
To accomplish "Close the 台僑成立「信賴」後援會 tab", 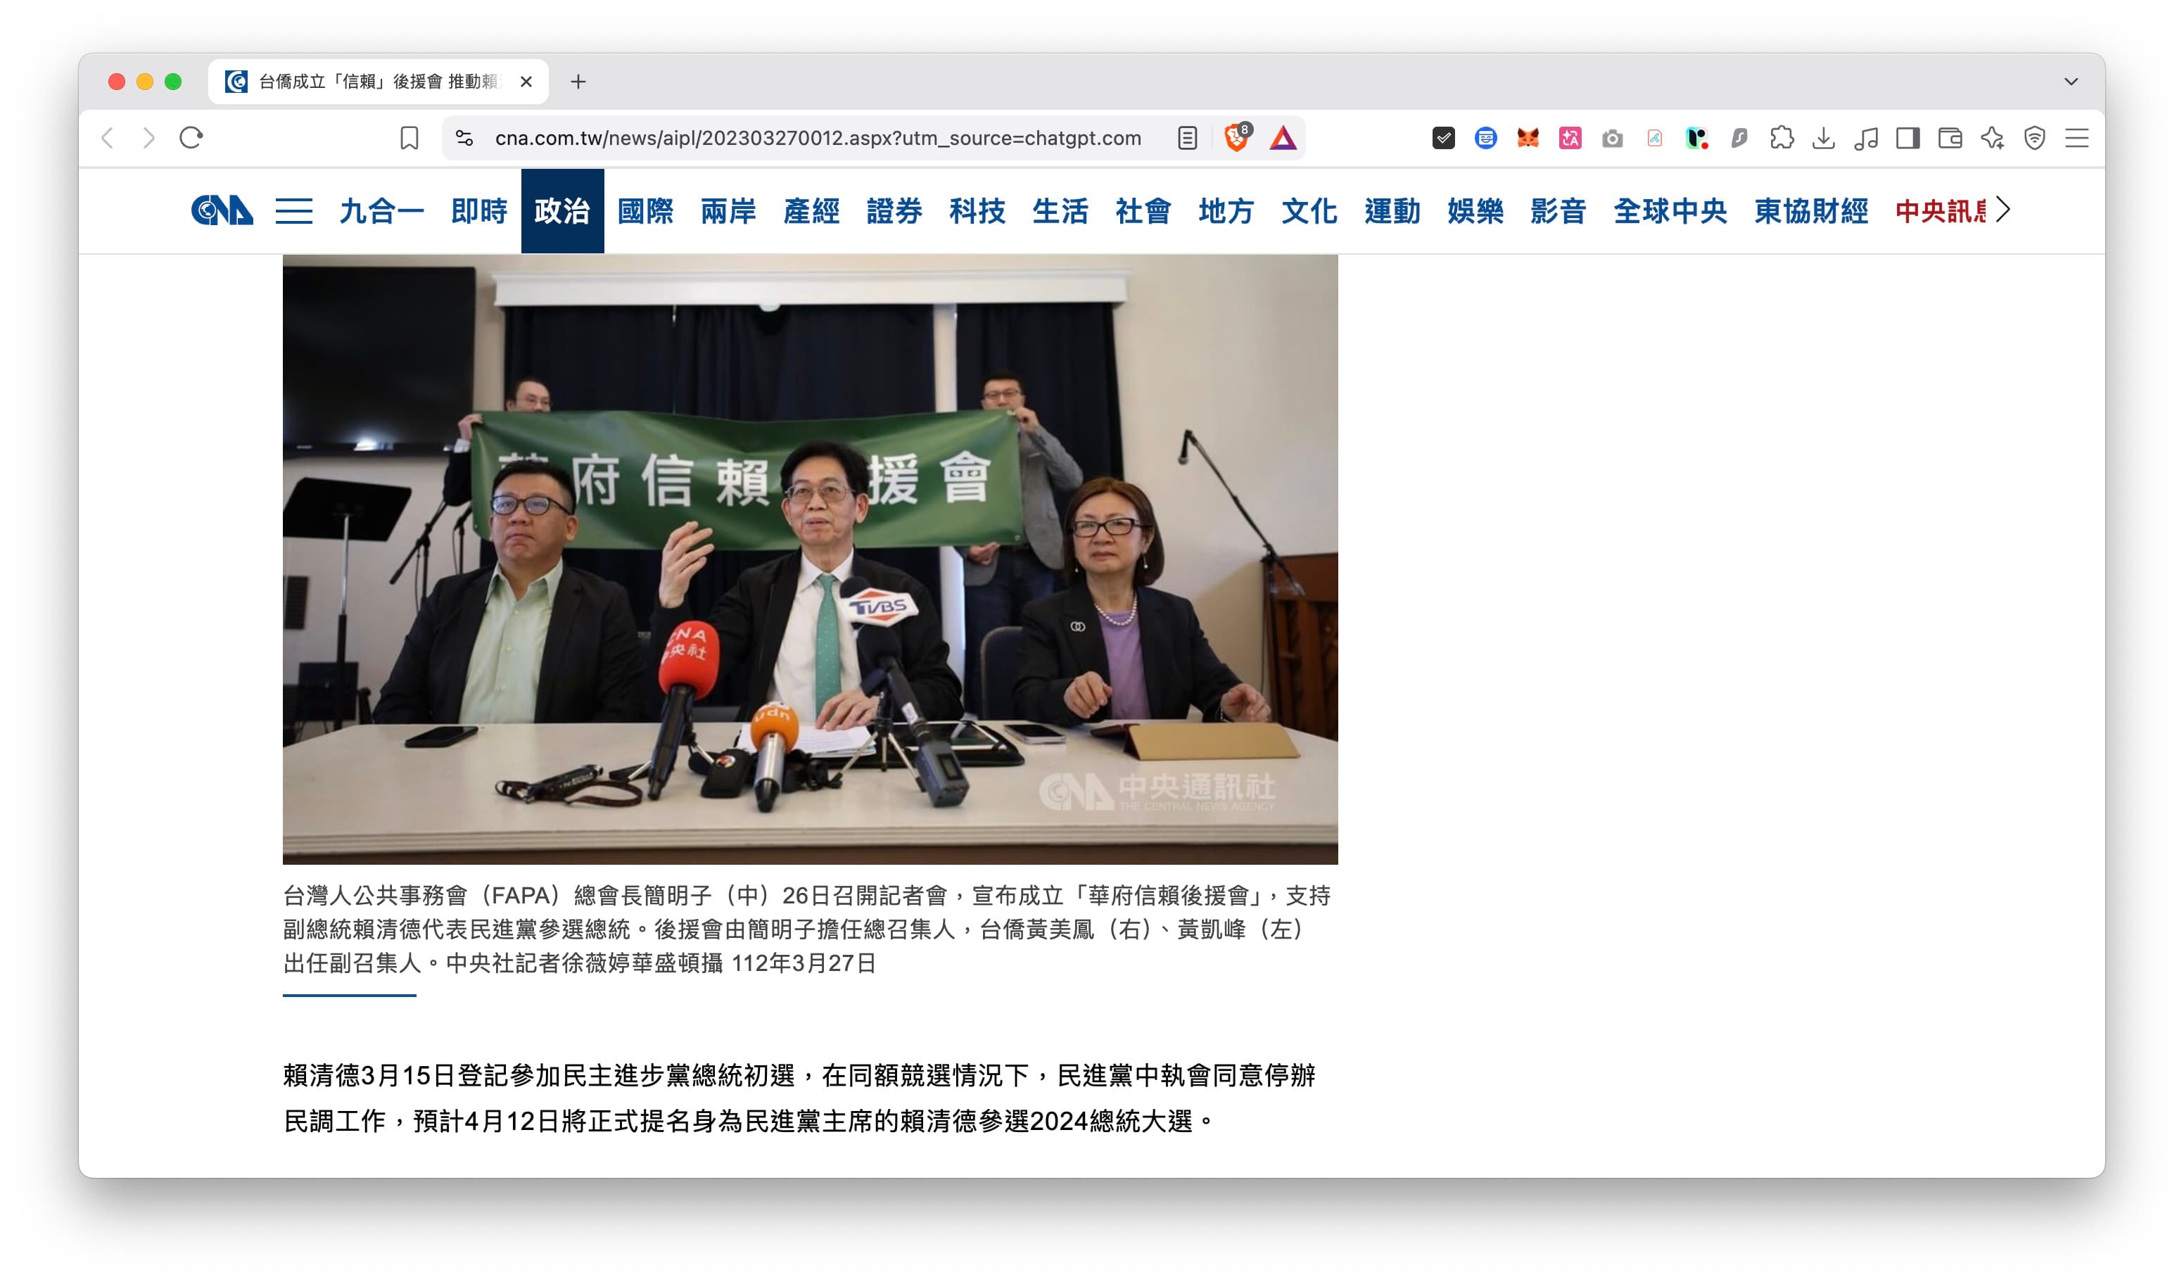I will click(526, 82).
